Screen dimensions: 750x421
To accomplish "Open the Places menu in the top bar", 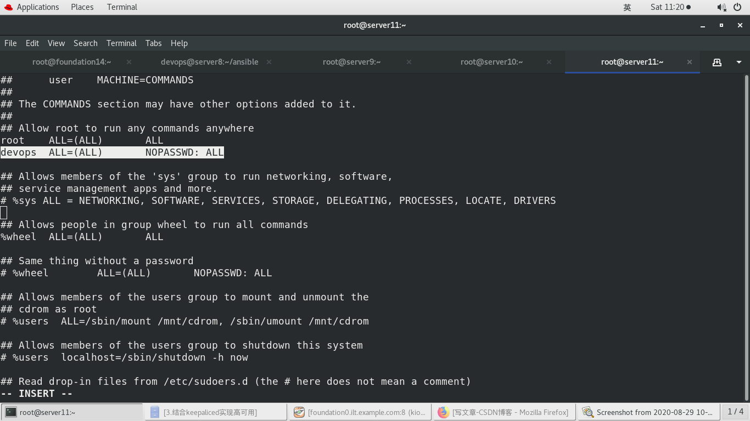I will [x=82, y=7].
